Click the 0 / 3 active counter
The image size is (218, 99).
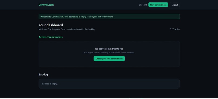click(175, 29)
